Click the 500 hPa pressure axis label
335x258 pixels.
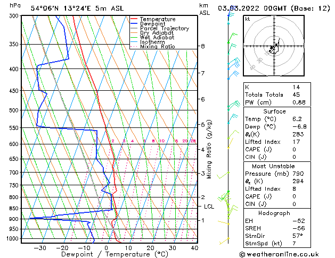[x=15, y=110]
